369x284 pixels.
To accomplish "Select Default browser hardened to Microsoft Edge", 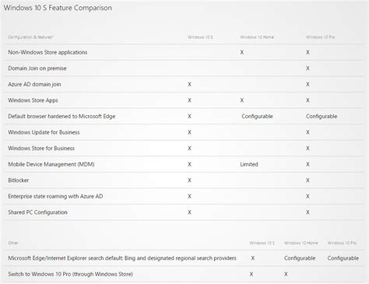I will pos(61,117).
